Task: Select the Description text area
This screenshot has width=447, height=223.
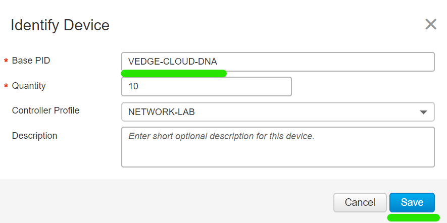Action: coord(278,147)
